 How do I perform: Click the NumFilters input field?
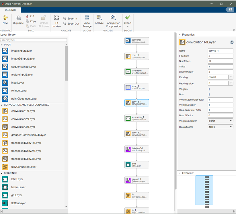tap(221, 61)
